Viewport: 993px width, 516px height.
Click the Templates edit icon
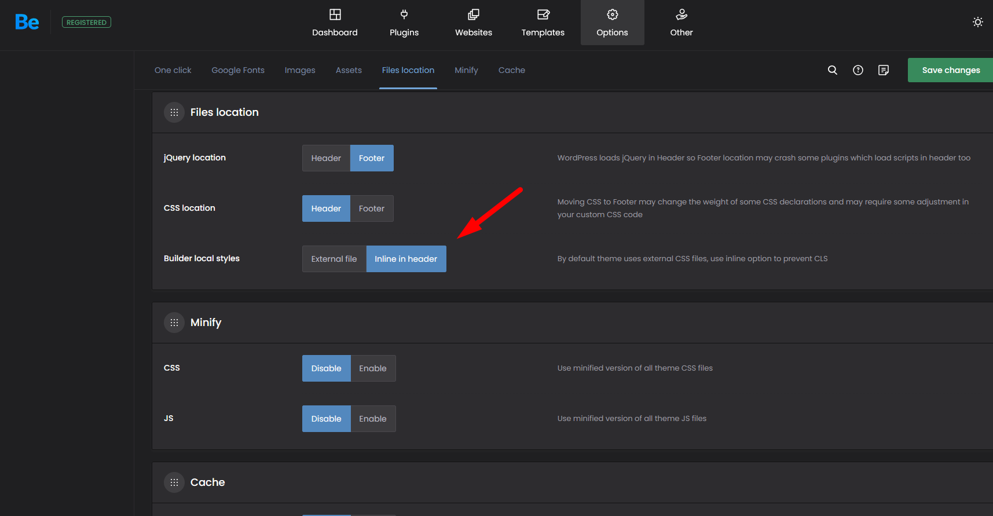point(543,14)
